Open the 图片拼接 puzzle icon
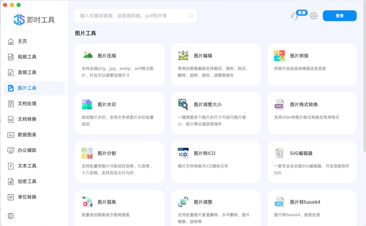 pyautogui.click(x=279, y=56)
